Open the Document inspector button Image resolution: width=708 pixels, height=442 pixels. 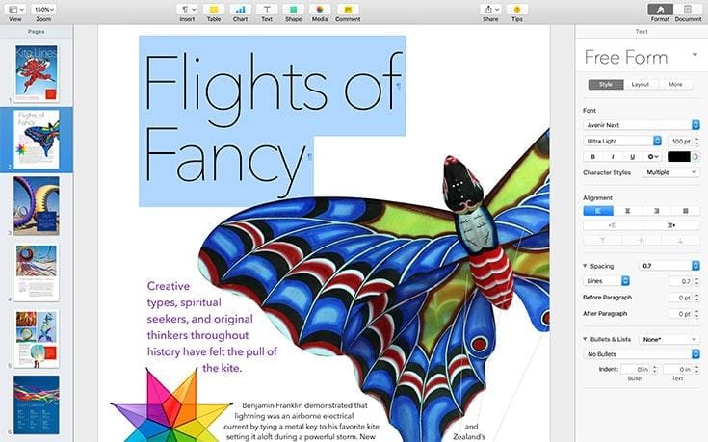688,10
